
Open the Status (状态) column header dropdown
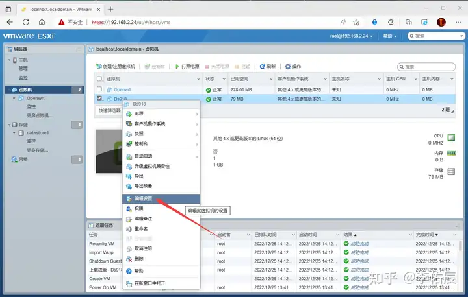(x=224, y=79)
